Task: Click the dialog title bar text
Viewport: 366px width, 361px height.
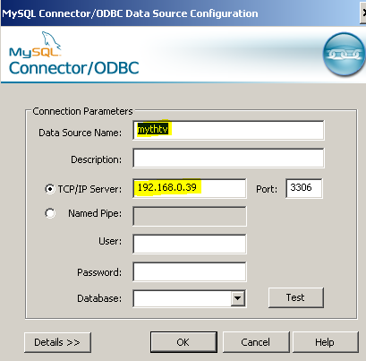Action: [130, 13]
